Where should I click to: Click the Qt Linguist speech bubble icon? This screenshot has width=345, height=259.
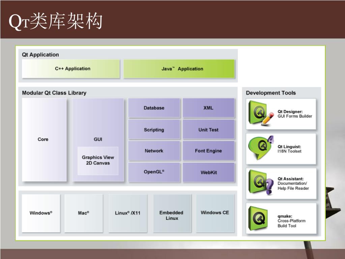click(x=261, y=148)
